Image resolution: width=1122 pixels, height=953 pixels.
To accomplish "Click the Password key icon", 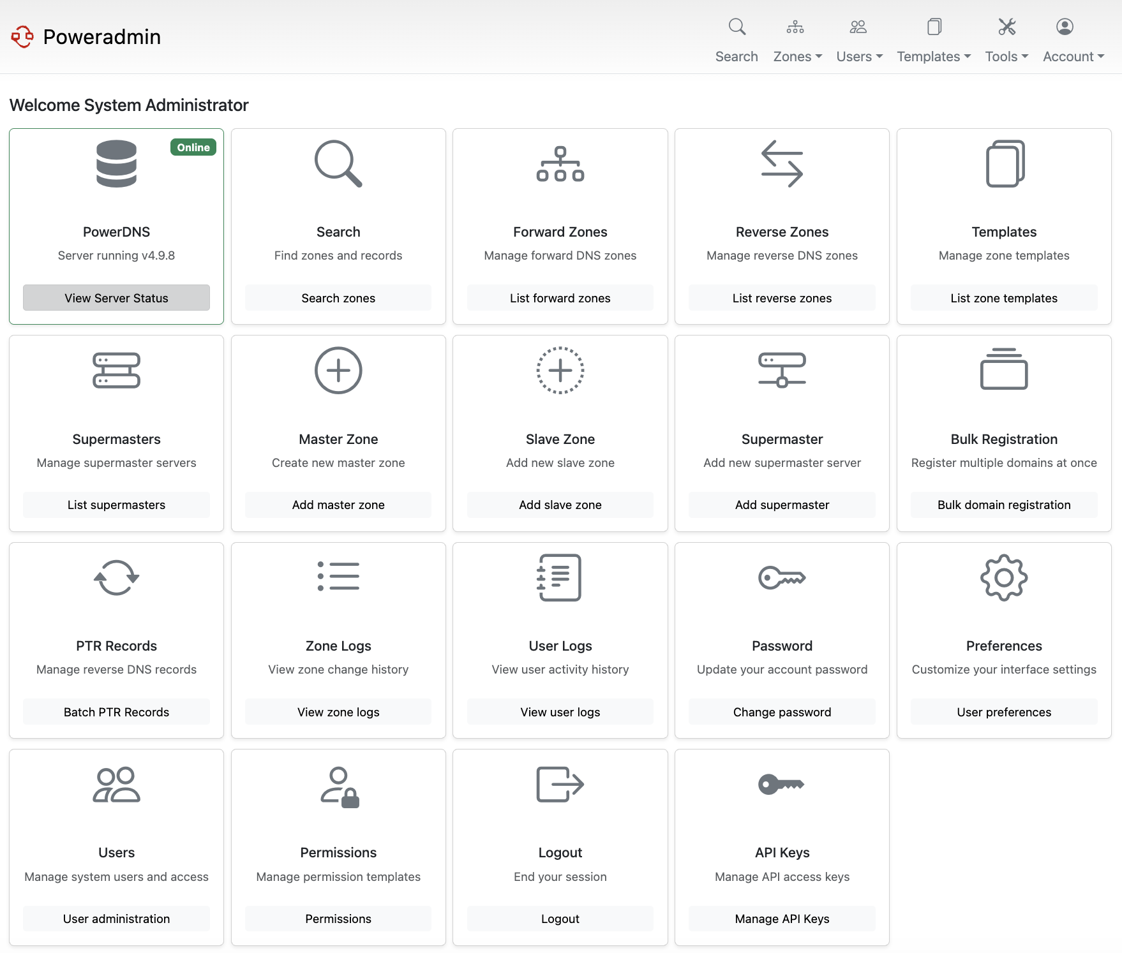I will (781, 578).
